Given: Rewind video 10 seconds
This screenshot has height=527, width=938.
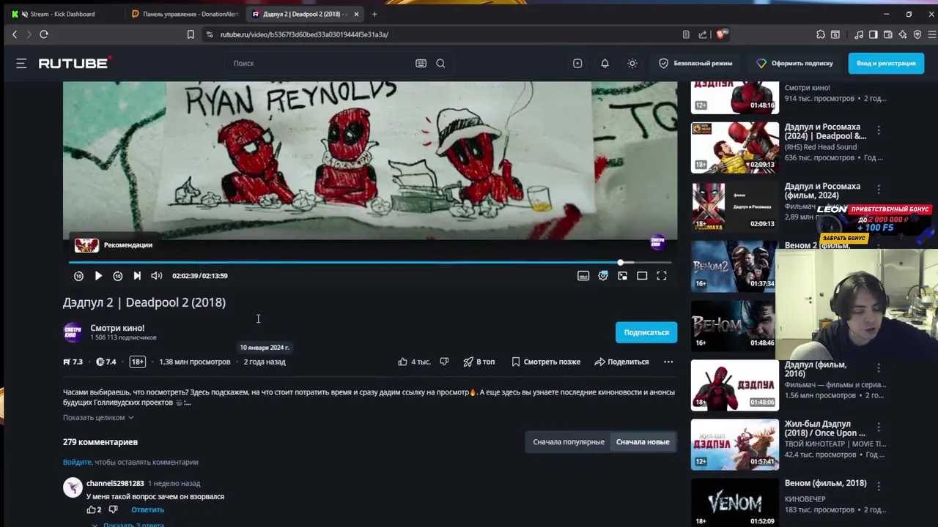Looking at the screenshot, I should coord(78,276).
